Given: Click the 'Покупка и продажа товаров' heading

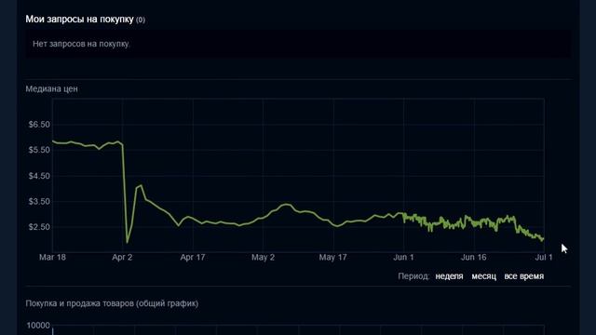Looking at the screenshot, I should click(112, 303).
